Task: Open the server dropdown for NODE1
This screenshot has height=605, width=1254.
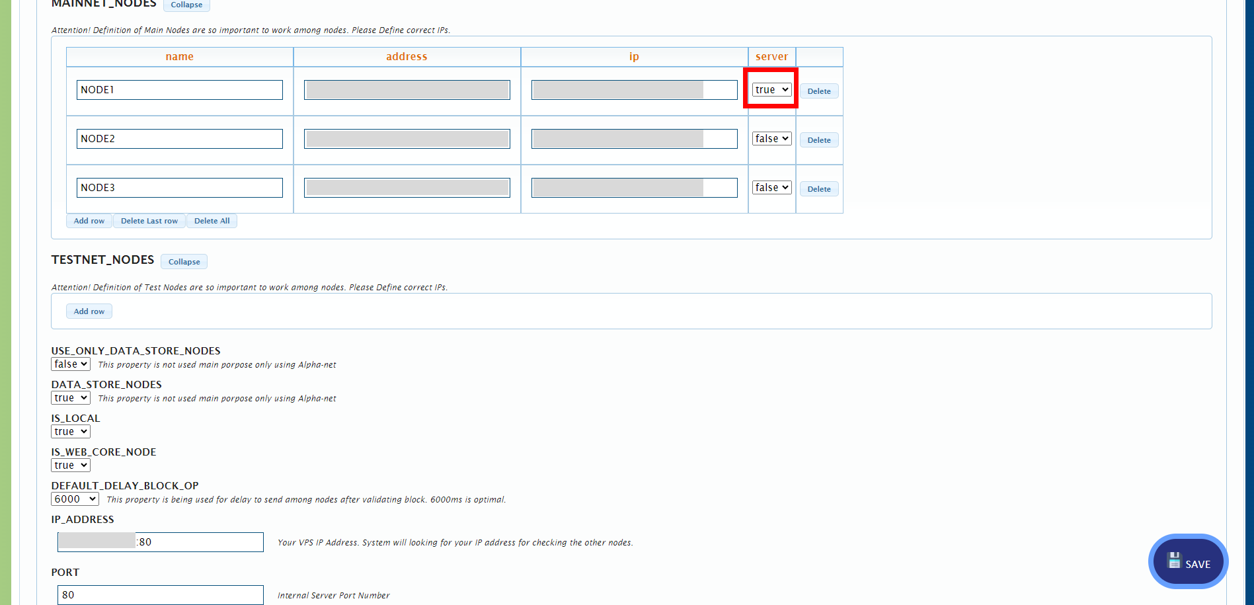Action: point(771,89)
